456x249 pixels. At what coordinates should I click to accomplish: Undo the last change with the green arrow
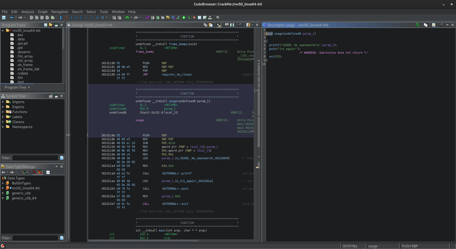pos(127,18)
